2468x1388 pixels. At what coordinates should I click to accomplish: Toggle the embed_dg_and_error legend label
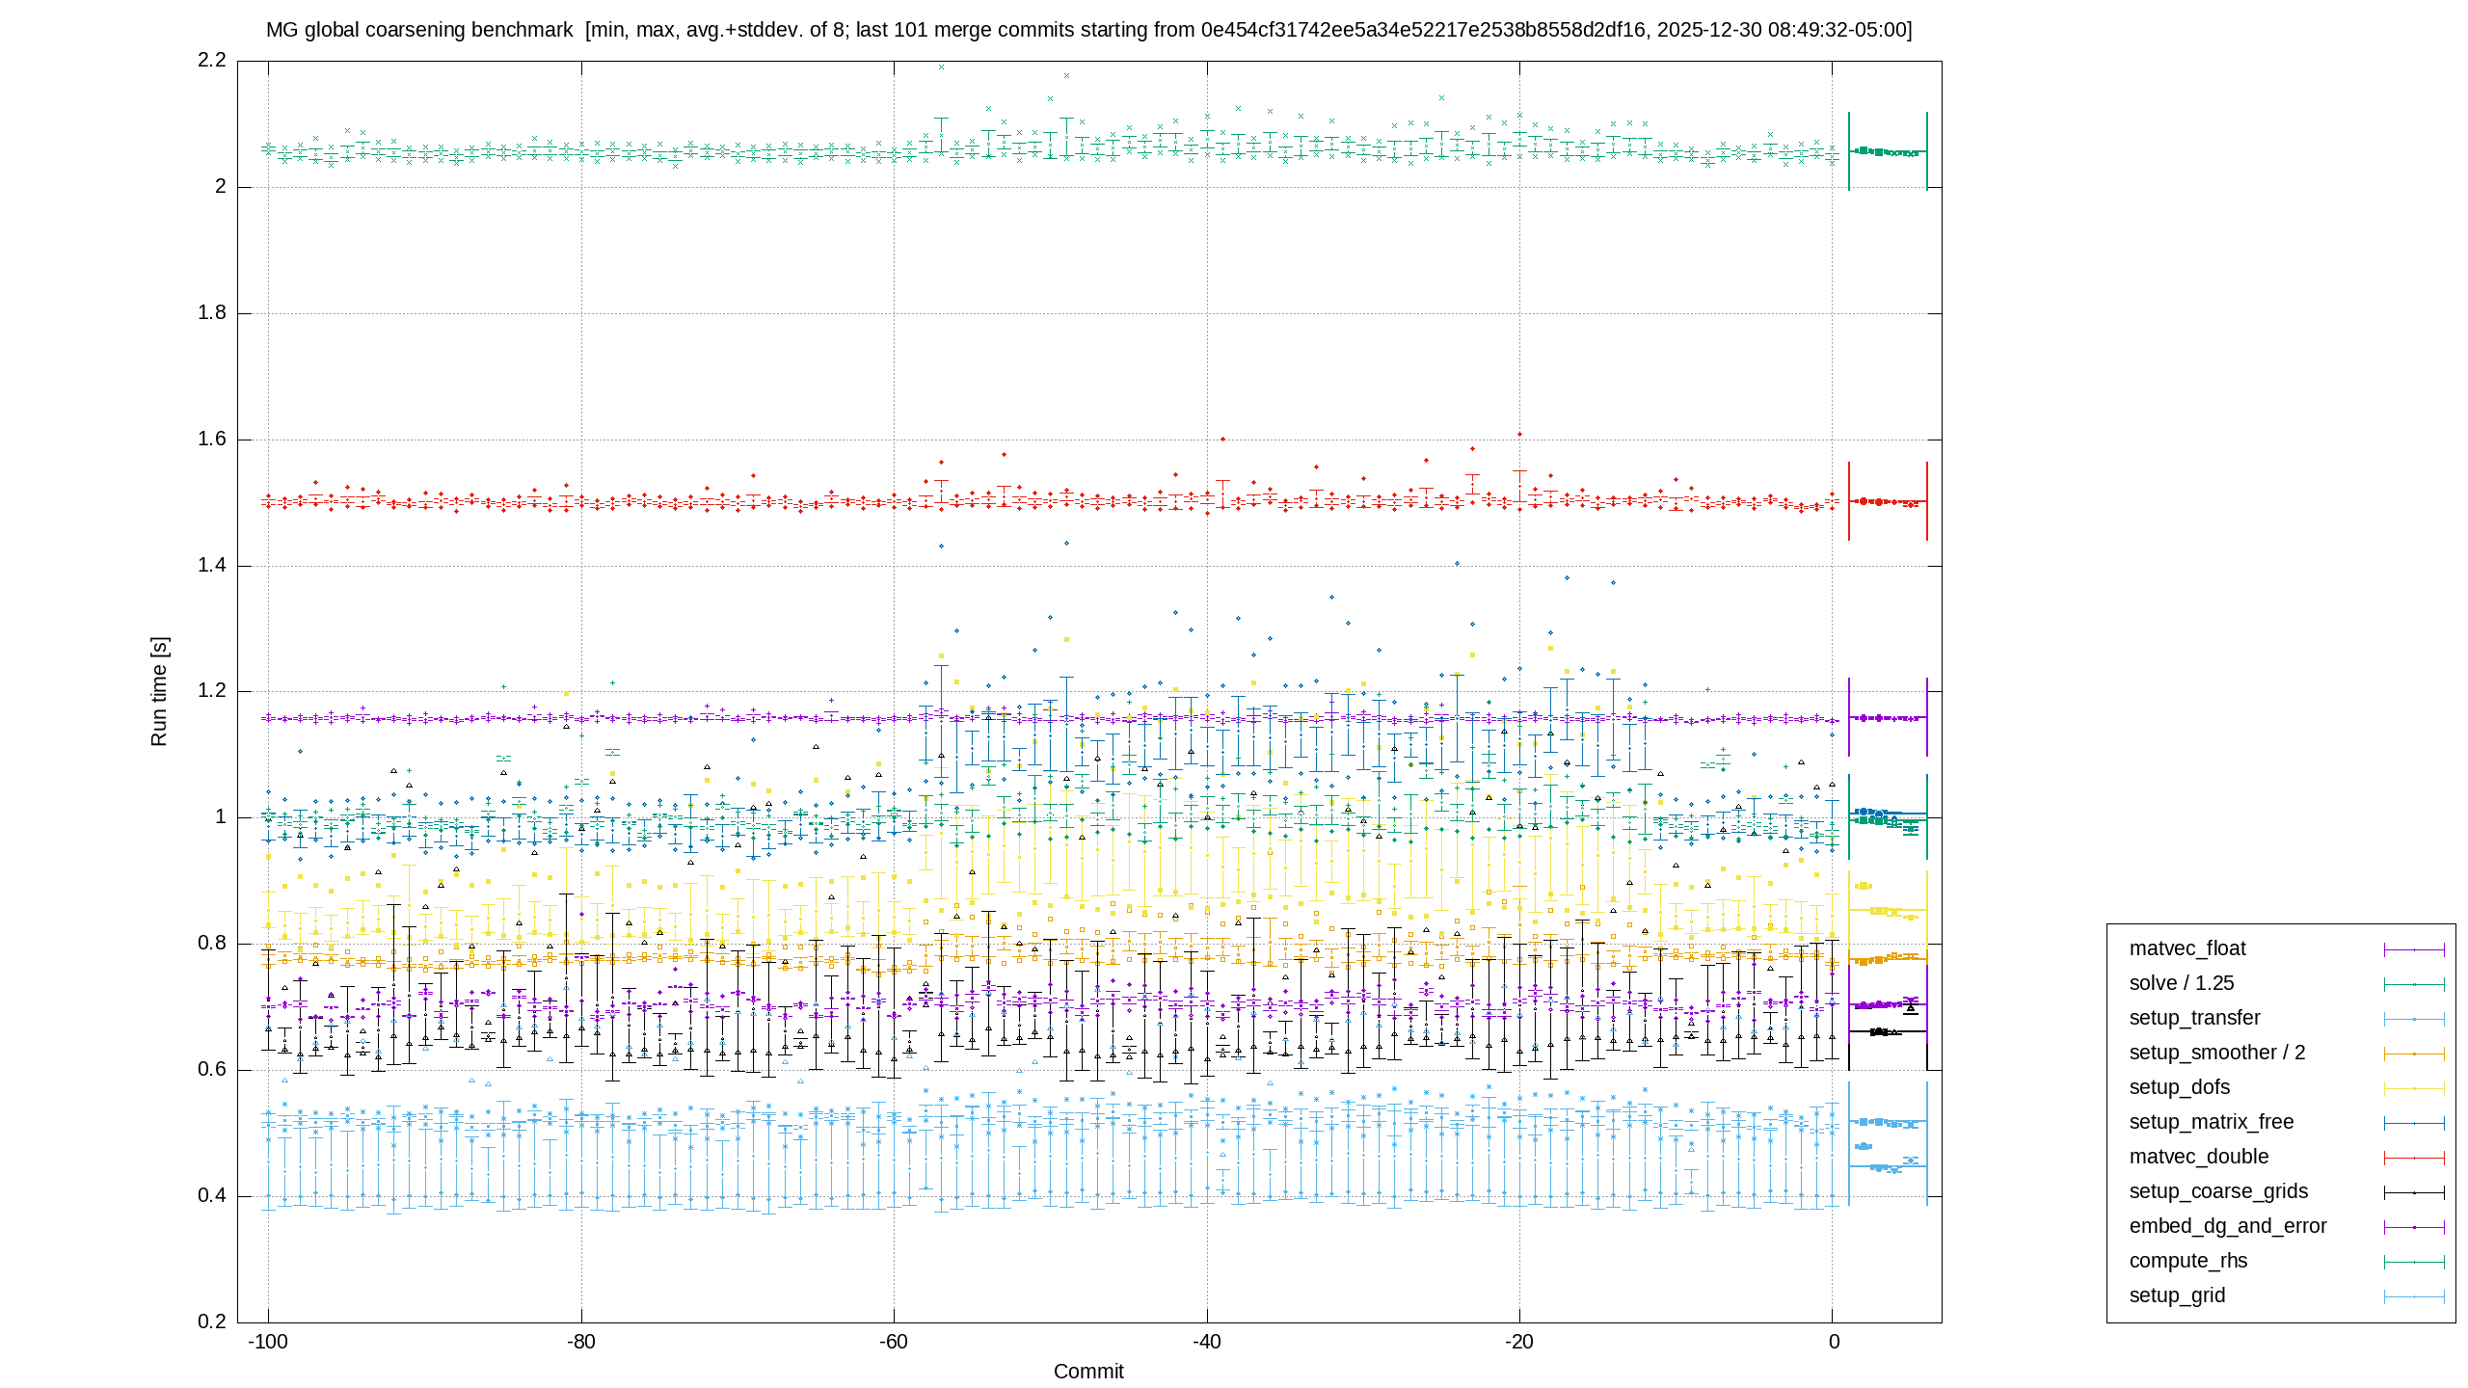click(2228, 1226)
